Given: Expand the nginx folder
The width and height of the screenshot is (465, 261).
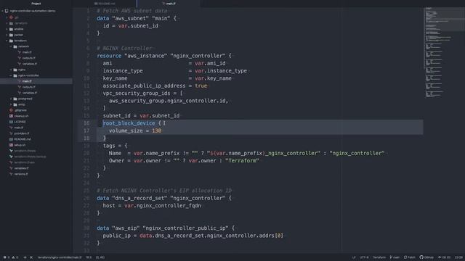Looking at the screenshot, I should (x=11, y=70).
